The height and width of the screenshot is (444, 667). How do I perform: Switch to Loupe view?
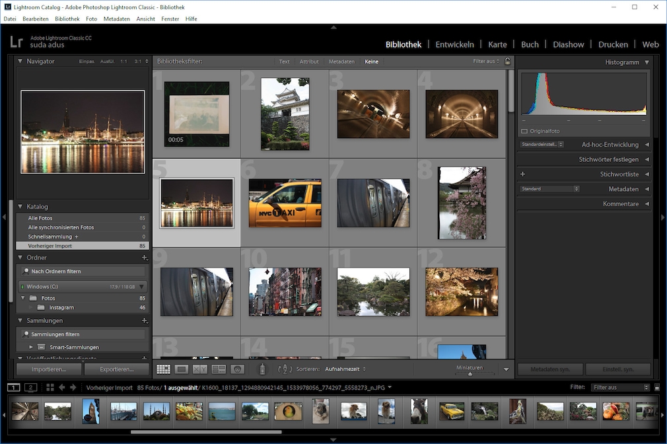(181, 369)
